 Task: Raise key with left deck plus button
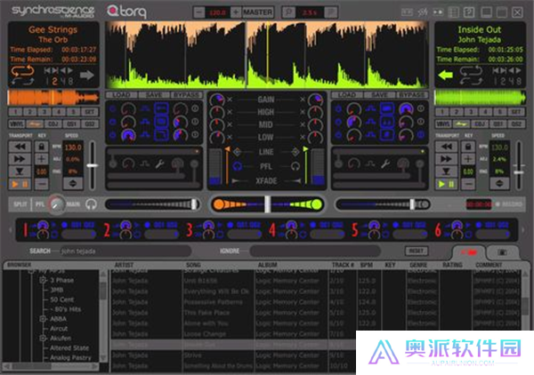42,159
